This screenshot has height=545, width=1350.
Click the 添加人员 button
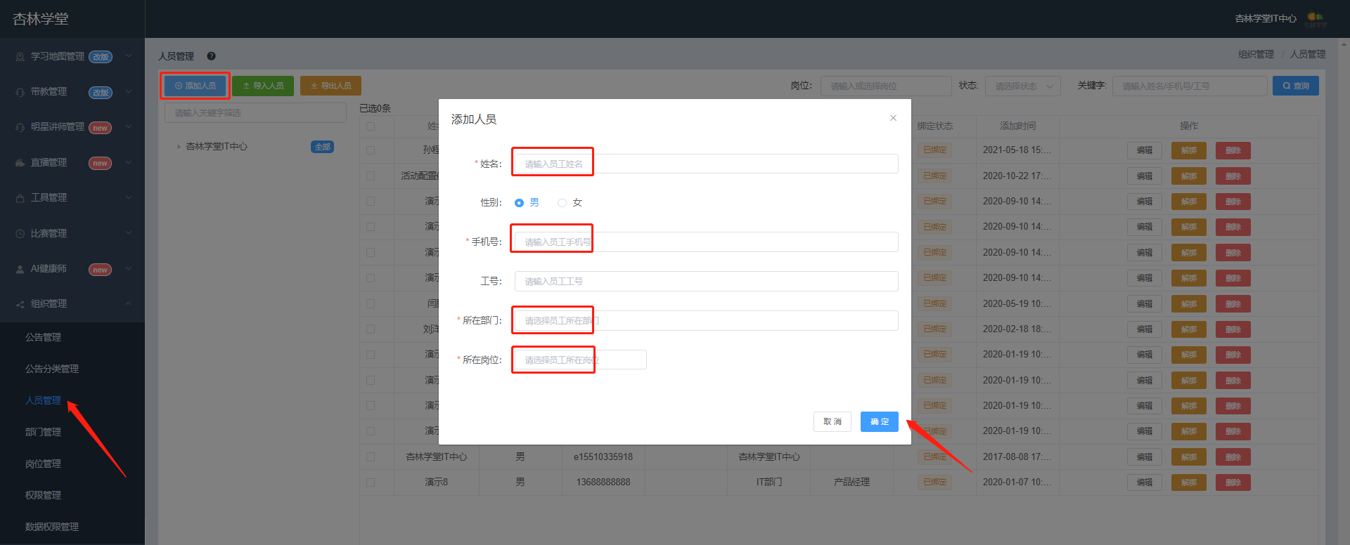[195, 86]
